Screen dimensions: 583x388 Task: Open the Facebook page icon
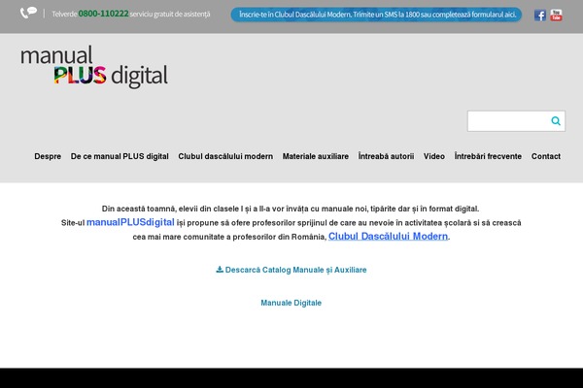click(540, 16)
